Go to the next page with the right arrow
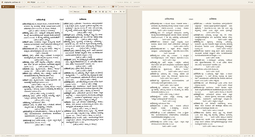 [47, 2]
